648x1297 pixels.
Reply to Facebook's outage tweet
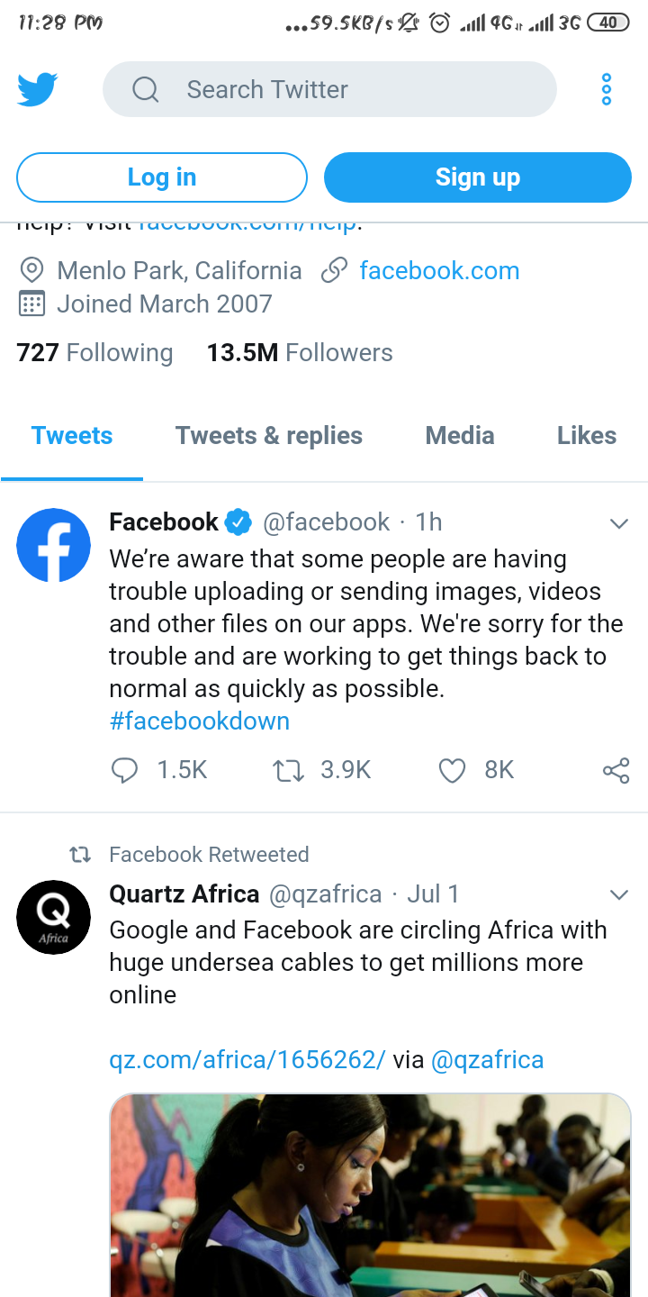pos(124,770)
